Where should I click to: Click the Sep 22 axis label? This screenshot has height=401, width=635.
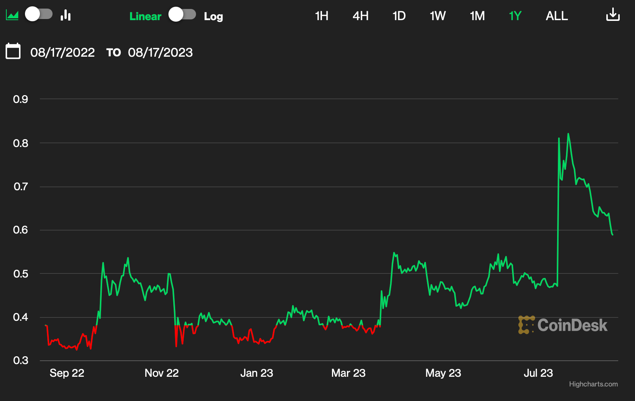click(x=67, y=373)
